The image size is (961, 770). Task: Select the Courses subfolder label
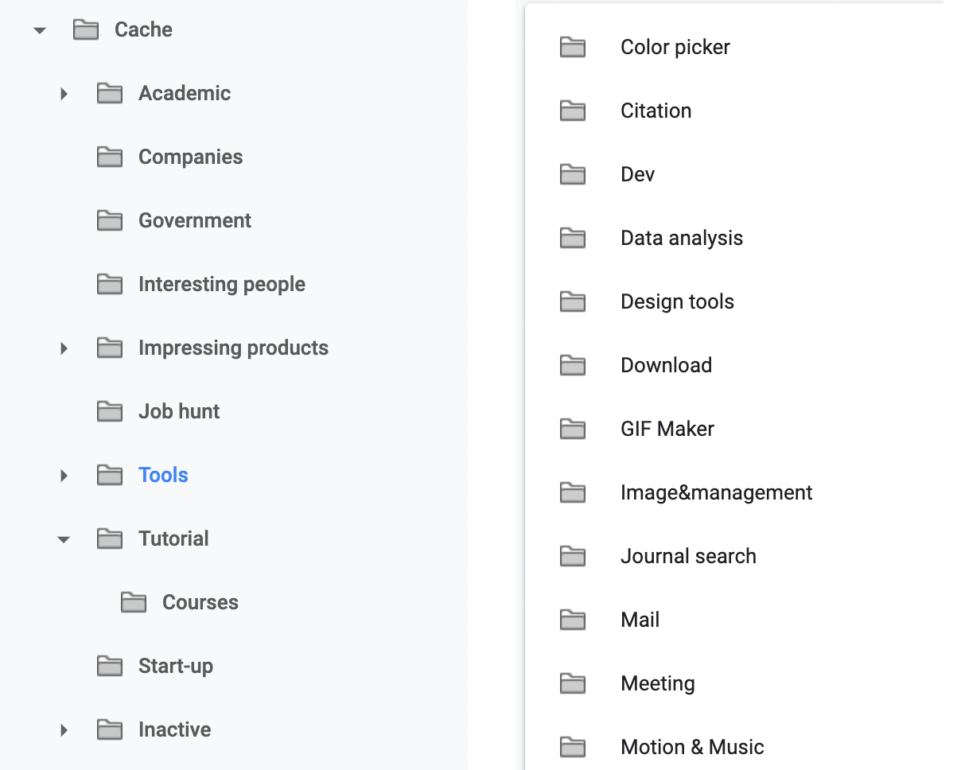click(200, 603)
